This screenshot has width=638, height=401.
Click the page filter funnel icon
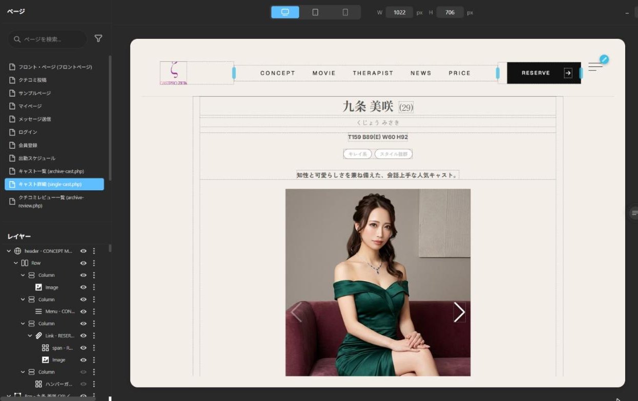point(98,39)
